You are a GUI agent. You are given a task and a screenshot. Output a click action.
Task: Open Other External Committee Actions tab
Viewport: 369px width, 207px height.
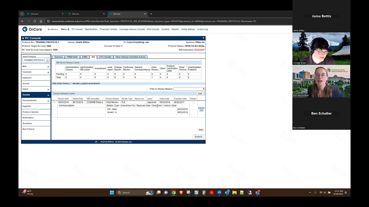(130, 57)
